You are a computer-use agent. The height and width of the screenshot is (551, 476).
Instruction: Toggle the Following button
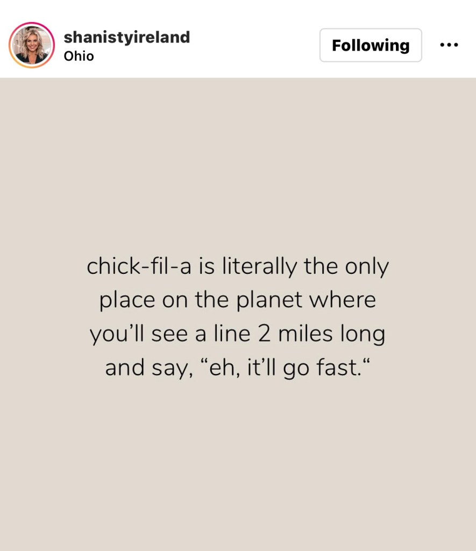pos(371,45)
